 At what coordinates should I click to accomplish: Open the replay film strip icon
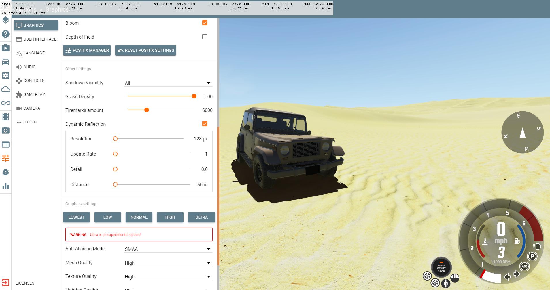tap(5, 117)
